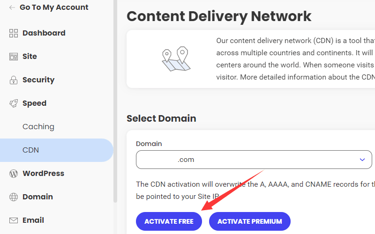
Task: Click the Site layout icon
Action: (13, 57)
